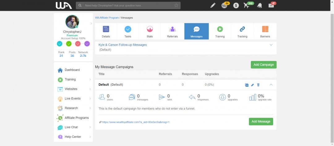Select the Messages tab

point(196,31)
